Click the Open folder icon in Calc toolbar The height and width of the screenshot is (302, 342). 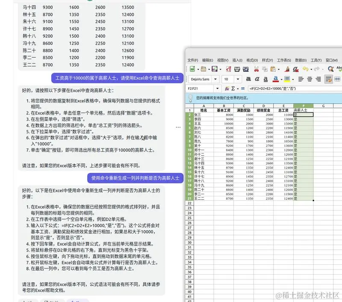click(x=203, y=69)
